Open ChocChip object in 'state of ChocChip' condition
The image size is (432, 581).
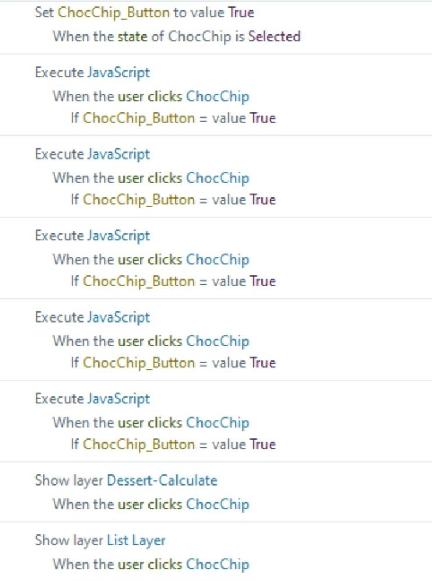pyautogui.click(x=199, y=37)
